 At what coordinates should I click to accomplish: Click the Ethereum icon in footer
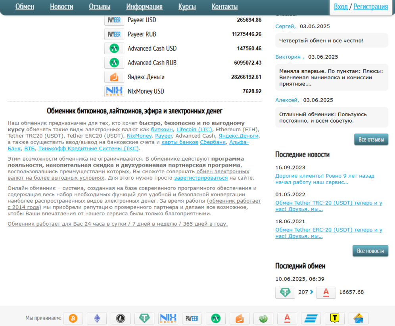[97, 318]
